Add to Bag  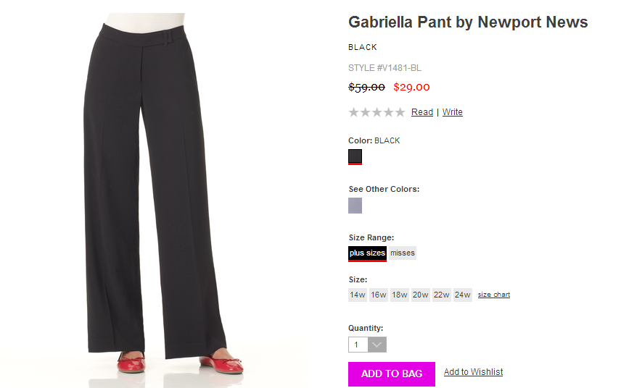(x=392, y=374)
